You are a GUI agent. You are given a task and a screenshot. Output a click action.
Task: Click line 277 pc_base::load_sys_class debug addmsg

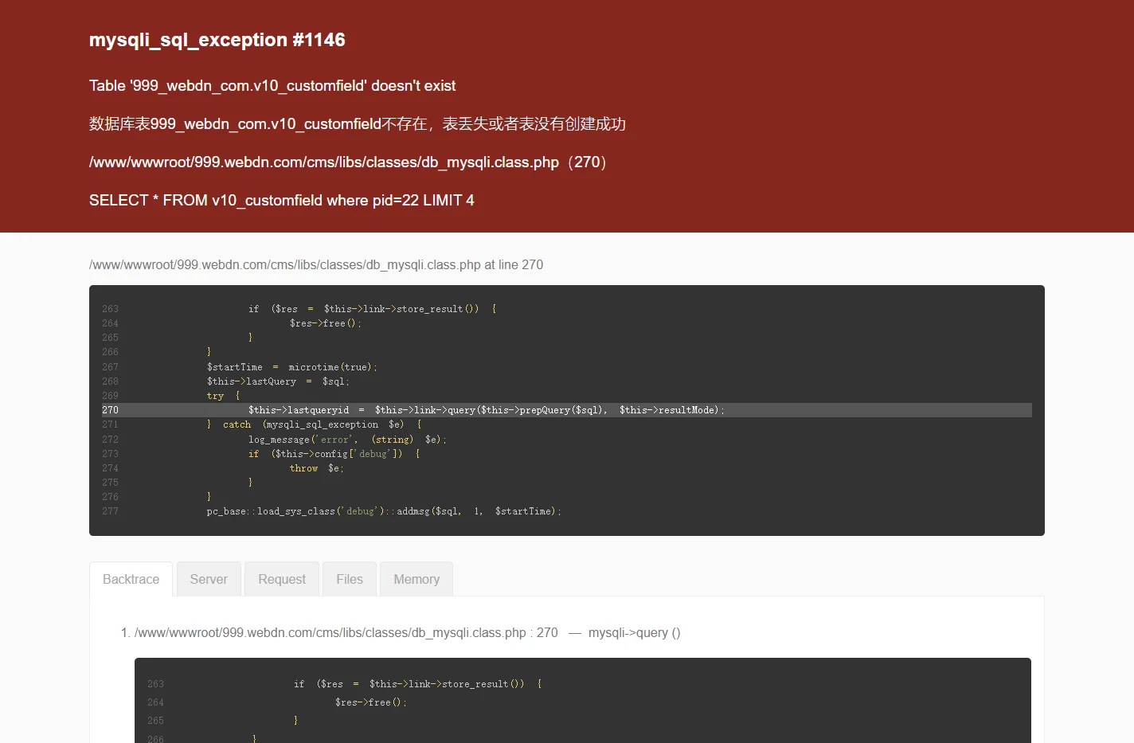(x=384, y=511)
